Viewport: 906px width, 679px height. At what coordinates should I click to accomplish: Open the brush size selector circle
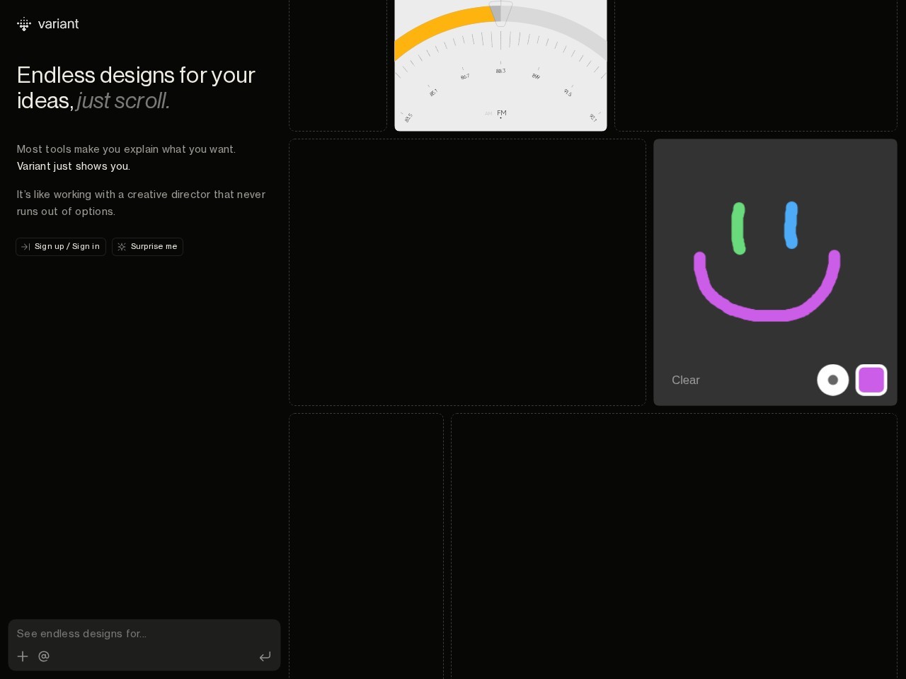[833, 380]
